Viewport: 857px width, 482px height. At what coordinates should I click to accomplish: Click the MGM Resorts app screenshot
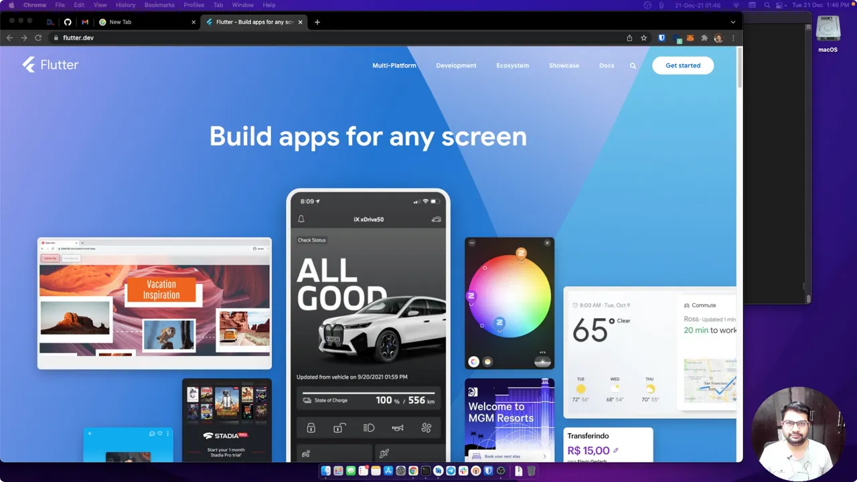point(510,420)
